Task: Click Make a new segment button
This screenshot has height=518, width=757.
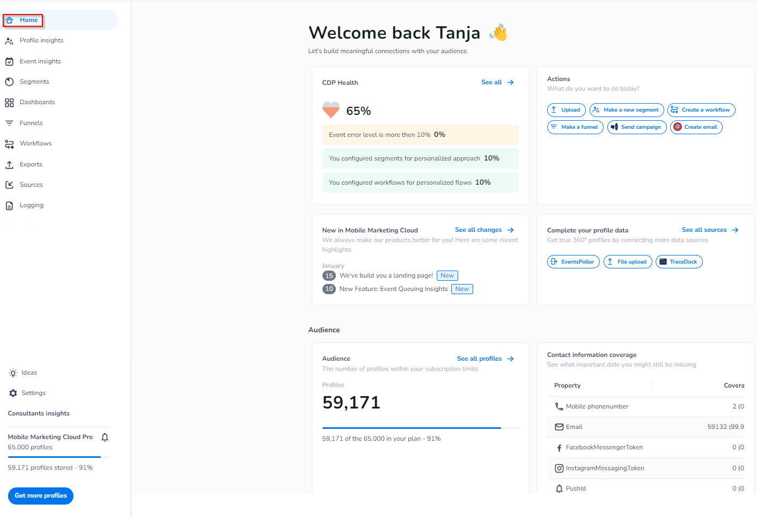Action: [x=627, y=110]
